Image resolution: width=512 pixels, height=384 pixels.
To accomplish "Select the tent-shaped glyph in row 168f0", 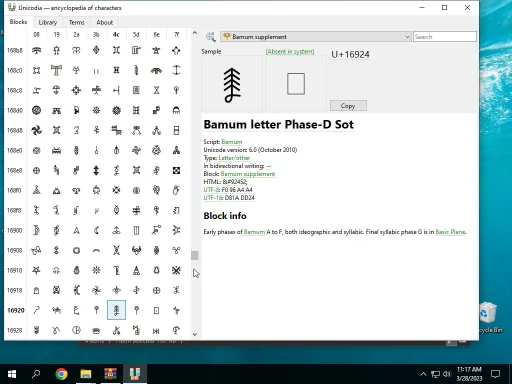I will pos(36,190).
